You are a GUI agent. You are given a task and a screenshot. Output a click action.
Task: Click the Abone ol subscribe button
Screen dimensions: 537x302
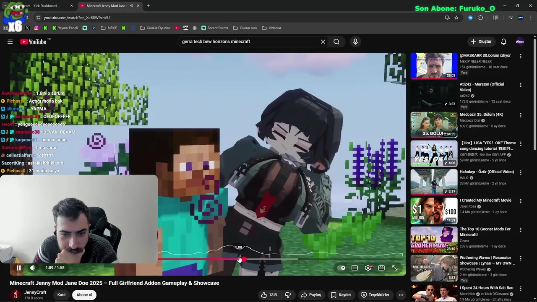pyautogui.click(x=84, y=295)
